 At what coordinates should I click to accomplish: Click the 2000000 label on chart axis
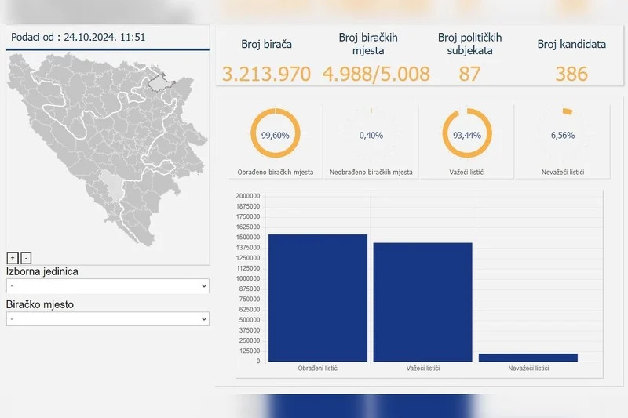[x=247, y=196]
